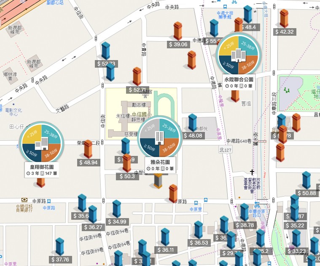
Task: Click the bus stop icon above 中原里
Action: 196,203
